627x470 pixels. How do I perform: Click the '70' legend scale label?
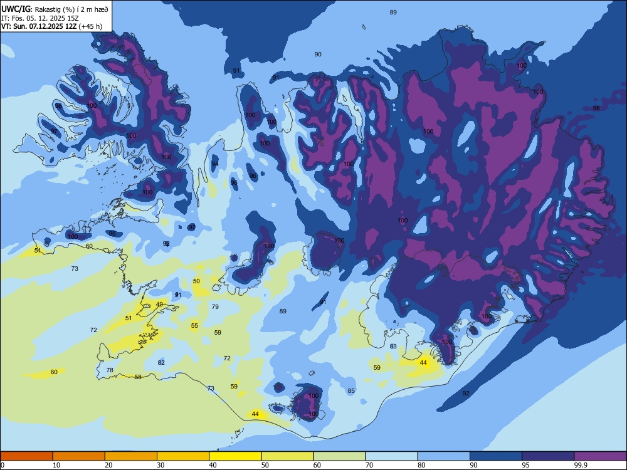click(x=369, y=465)
